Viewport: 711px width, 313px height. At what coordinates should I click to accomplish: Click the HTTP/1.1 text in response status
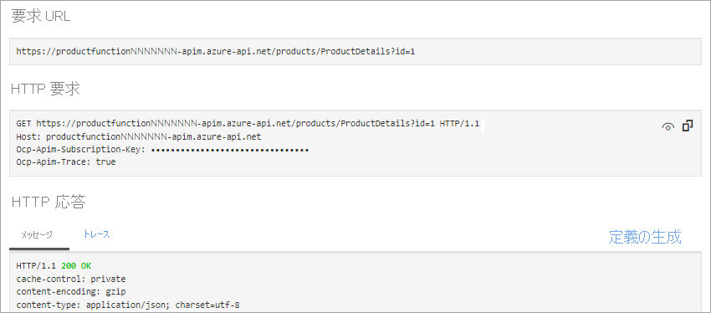pyautogui.click(x=36, y=266)
